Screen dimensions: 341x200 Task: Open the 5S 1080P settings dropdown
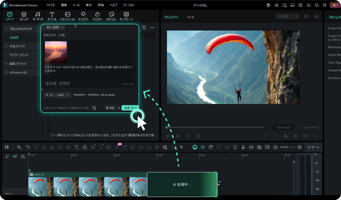coord(57,95)
